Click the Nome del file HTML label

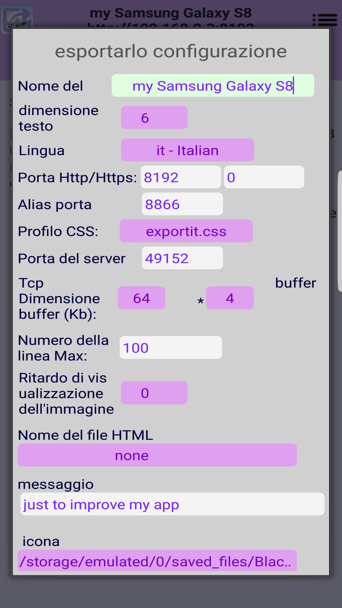(85, 435)
